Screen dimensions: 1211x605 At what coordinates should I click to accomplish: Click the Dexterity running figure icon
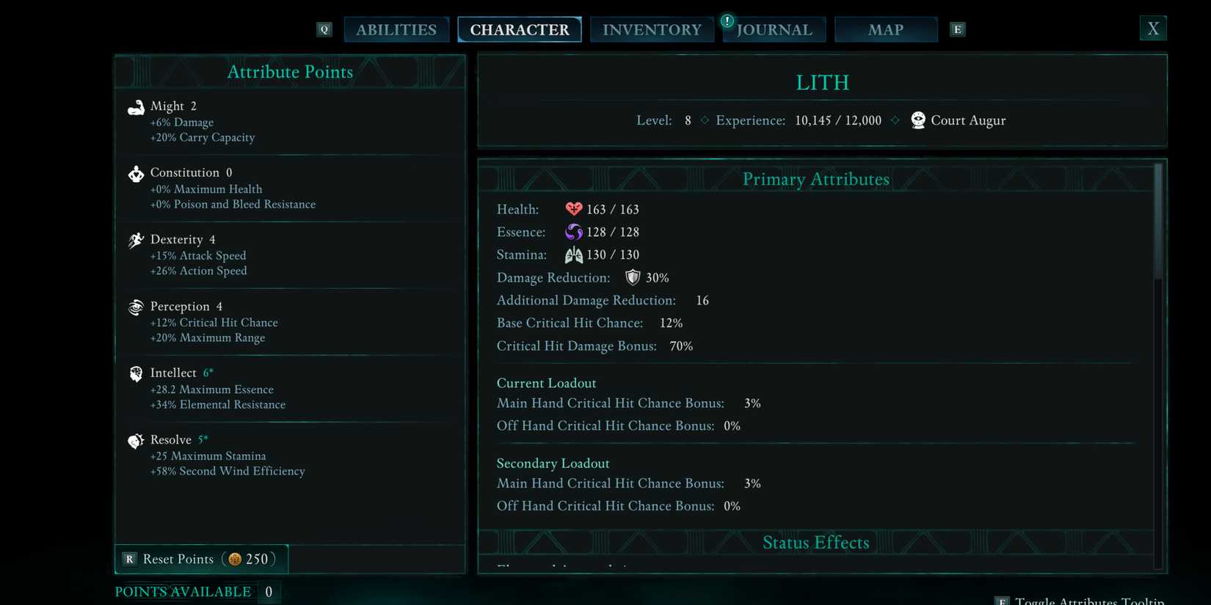[x=136, y=241]
